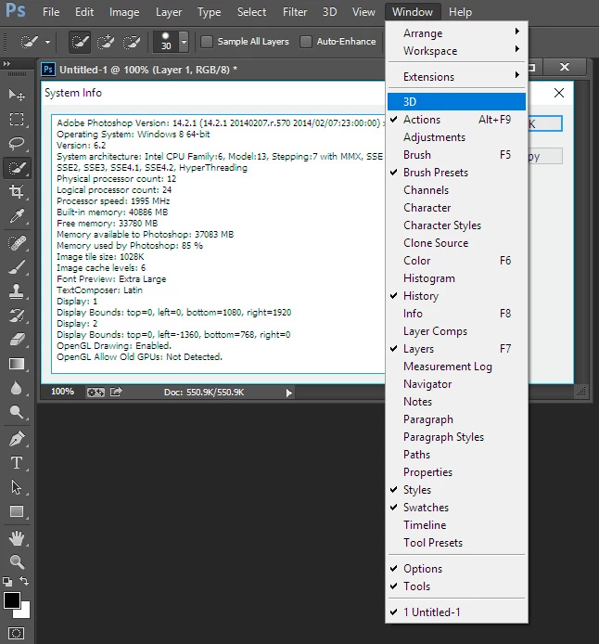Click the share icon in status bar
Screen dimensions: 599x644
[116, 392]
